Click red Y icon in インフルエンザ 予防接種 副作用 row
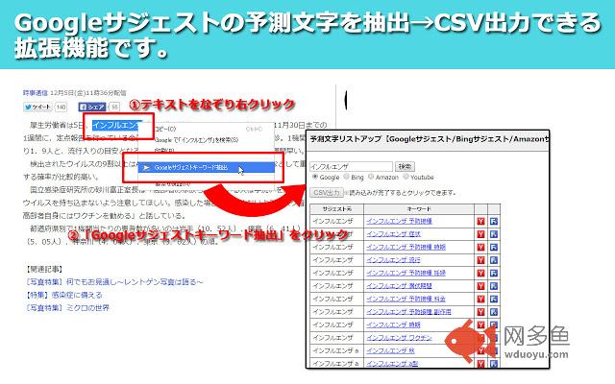Screen dimensions: 615x384 480,312
